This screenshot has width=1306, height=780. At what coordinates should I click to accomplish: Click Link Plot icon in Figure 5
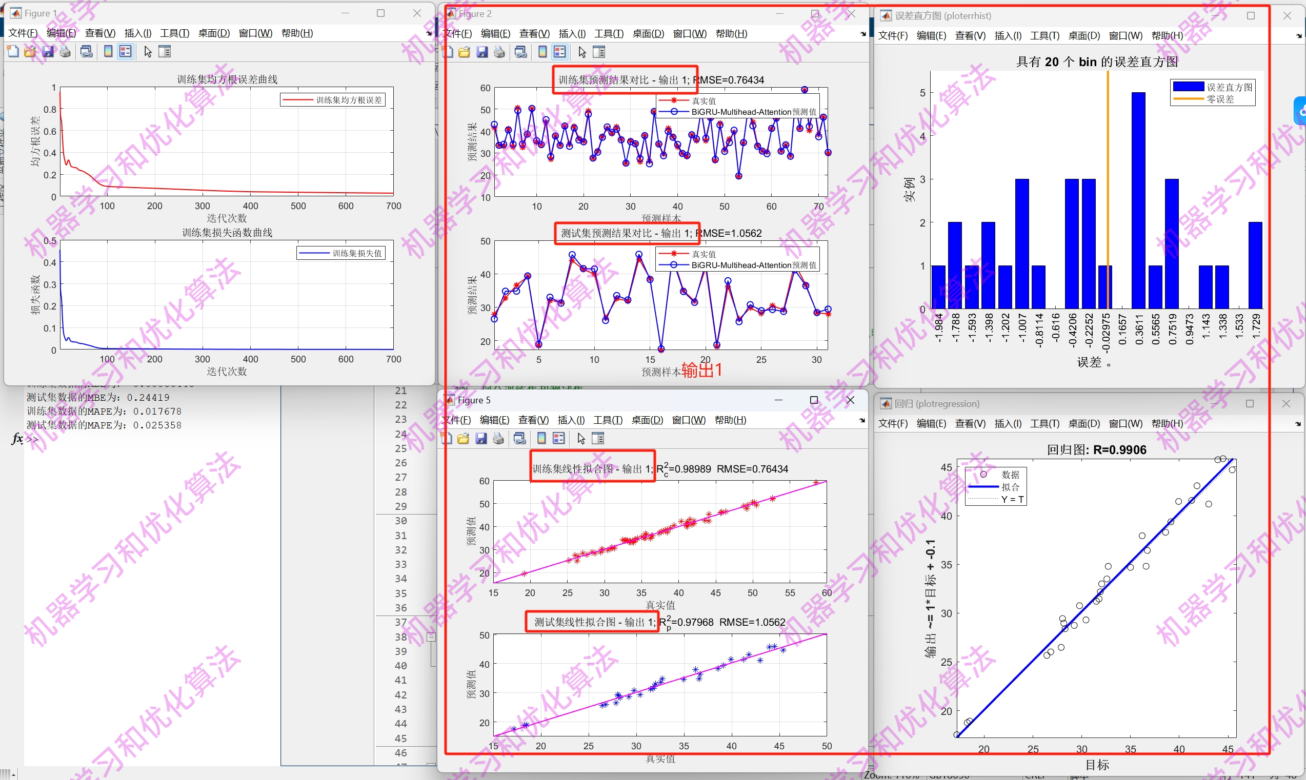pos(519,438)
